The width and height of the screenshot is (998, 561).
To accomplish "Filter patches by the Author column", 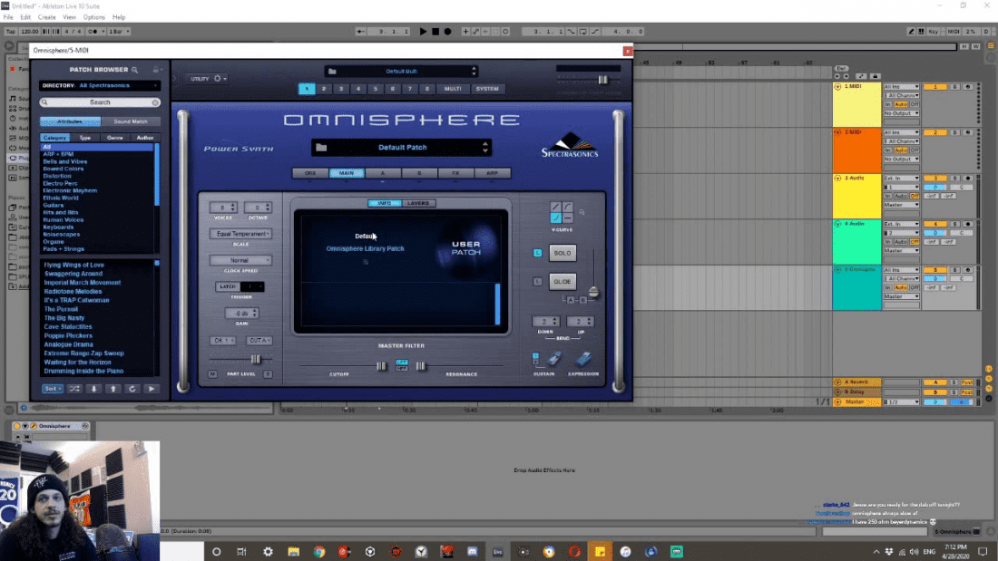I will 145,138.
